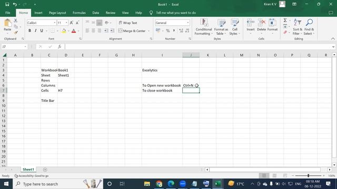Switch to the Data tab
337x189 pixels.
pyautogui.click(x=96, y=13)
